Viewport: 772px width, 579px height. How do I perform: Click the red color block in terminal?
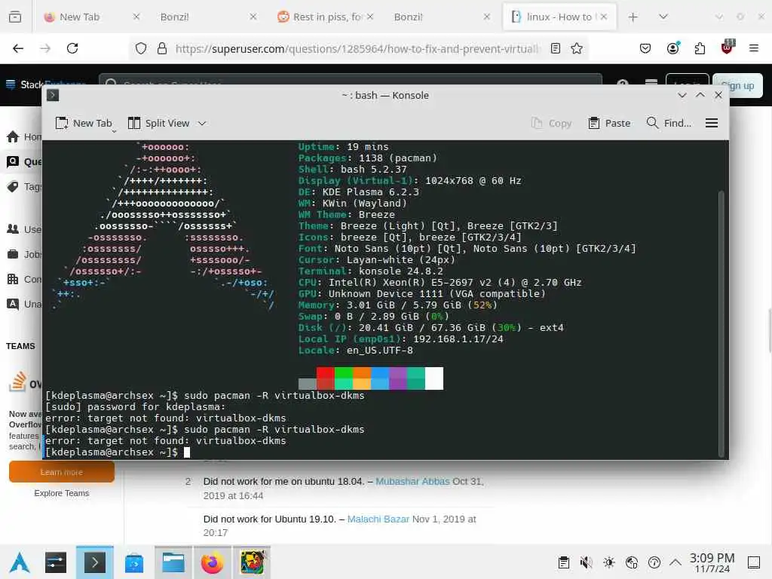click(x=326, y=378)
